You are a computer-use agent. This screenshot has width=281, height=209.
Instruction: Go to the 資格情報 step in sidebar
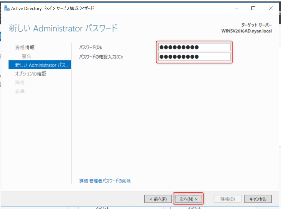tap(25, 48)
